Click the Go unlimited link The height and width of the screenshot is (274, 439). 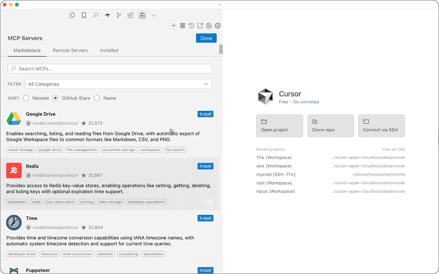click(x=306, y=102)
